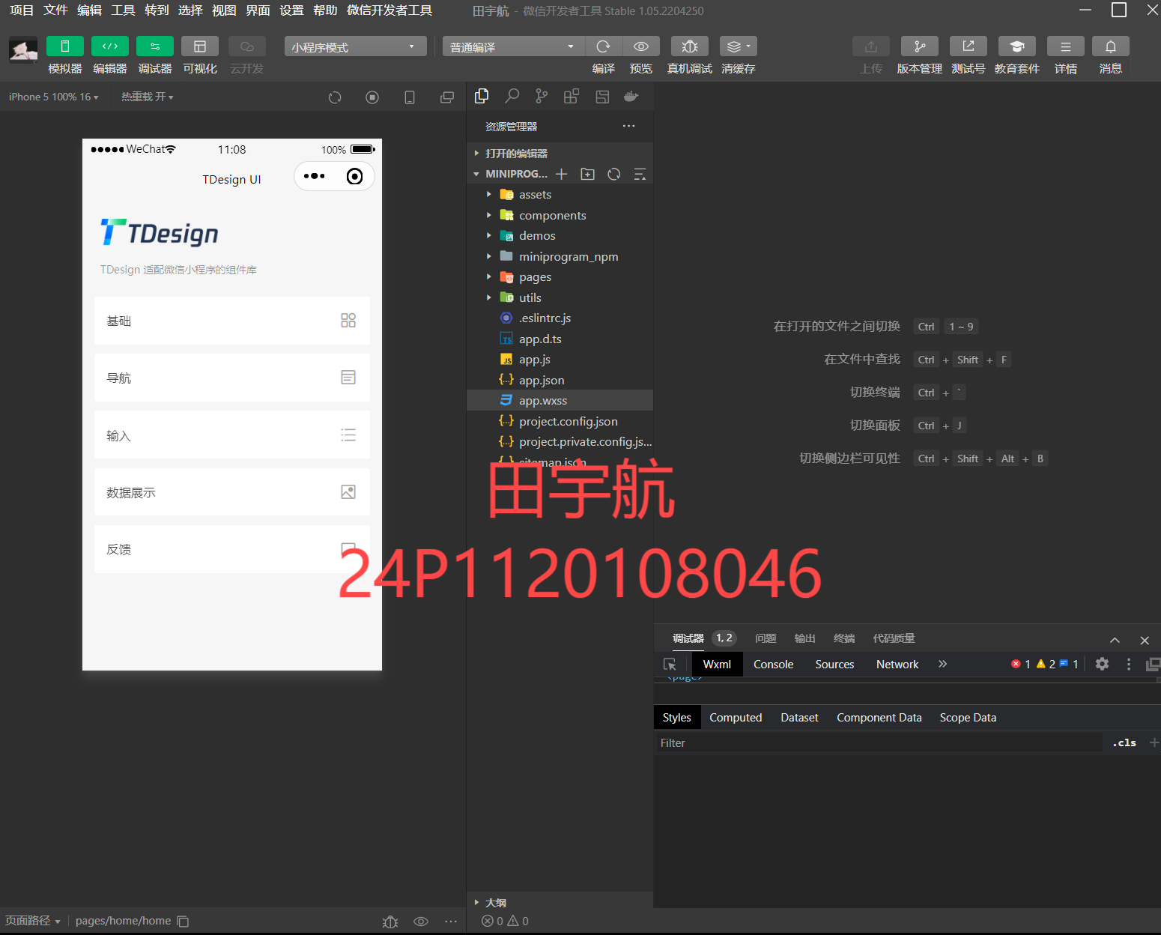Screen dimensions: 1161x935
Task: Switch to the Network tab
Action: [x=897, y=664]
